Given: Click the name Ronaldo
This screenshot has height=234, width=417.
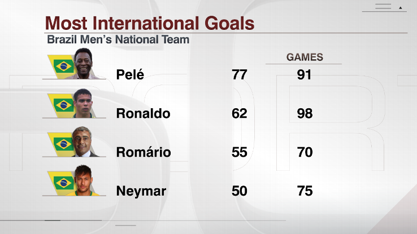Looking at the screenshot, I should (x=143, y=113).
